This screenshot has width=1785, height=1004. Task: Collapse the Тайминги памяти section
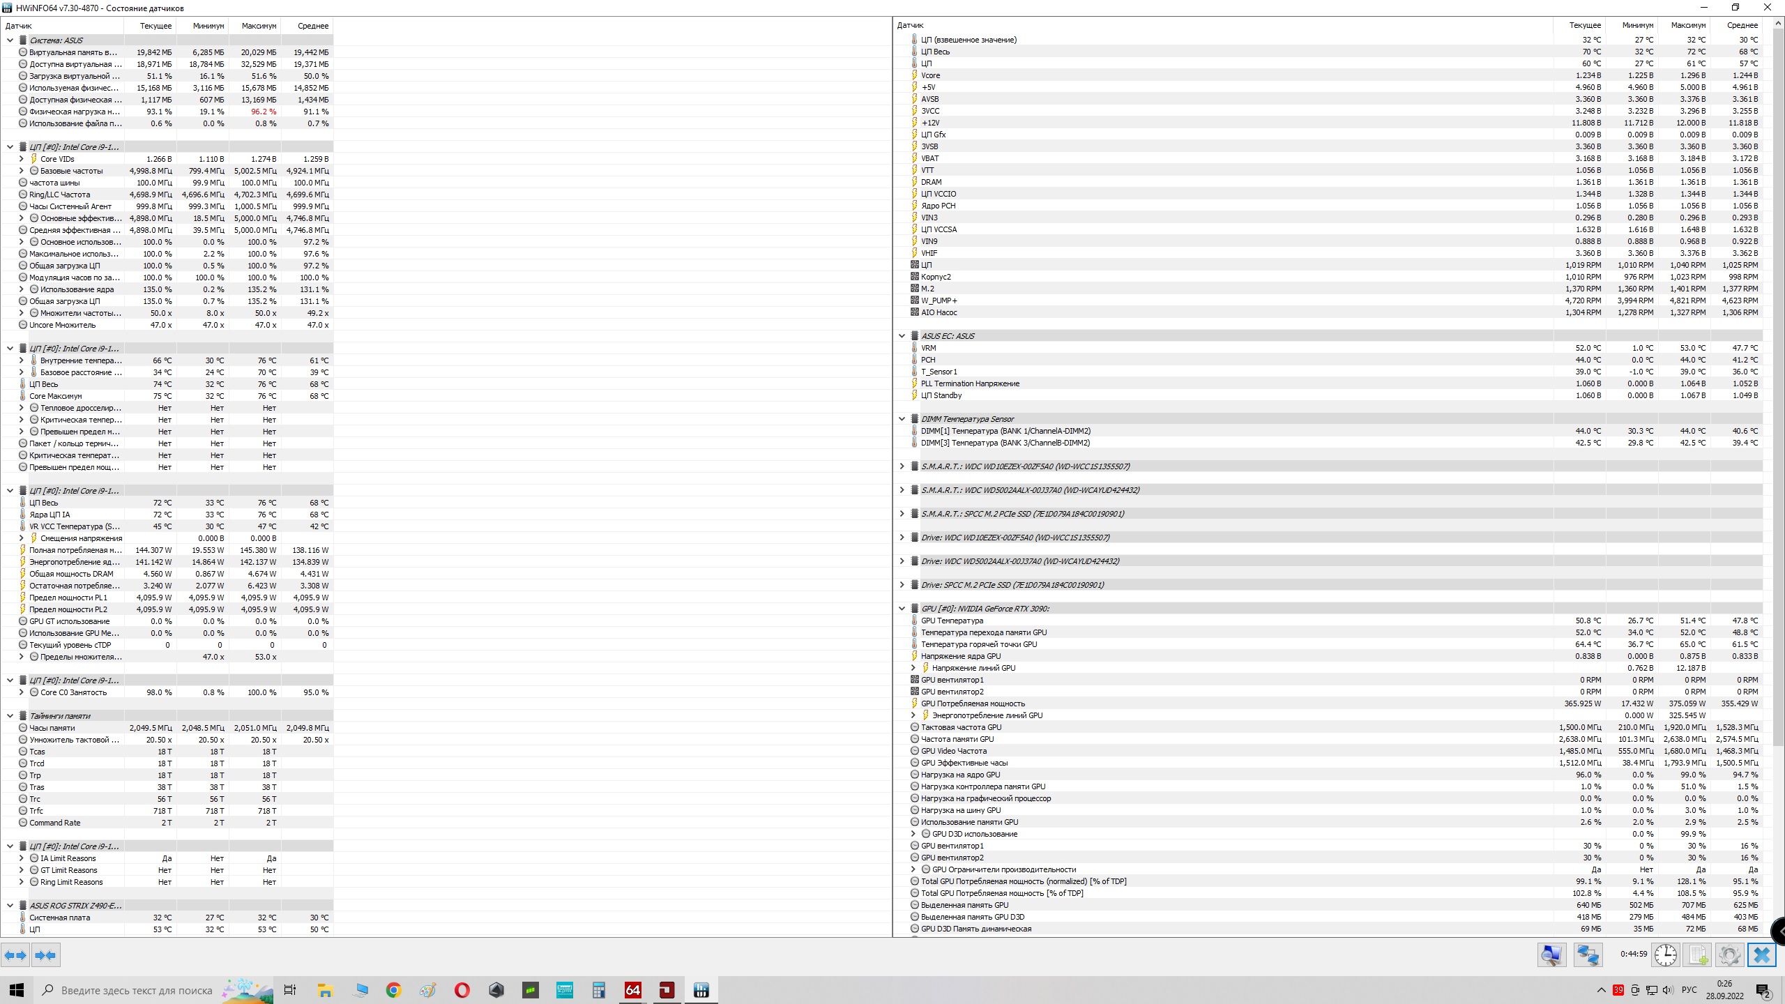(10, 716)
